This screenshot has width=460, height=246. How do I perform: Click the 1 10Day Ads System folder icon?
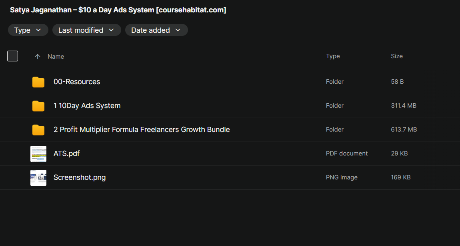[x=38, y=106]
